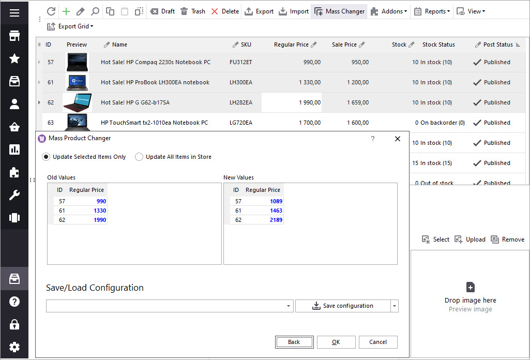Click the Search magnifier icon in toolbar
530x360 pixels.
tap(95, 11)
